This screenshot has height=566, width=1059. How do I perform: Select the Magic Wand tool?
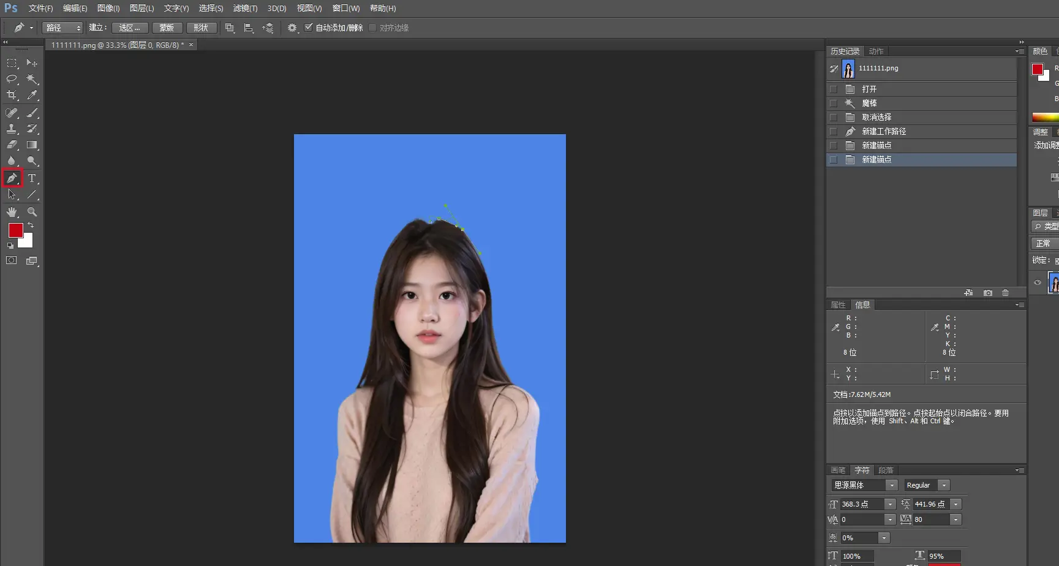click(x=32, y=79)
